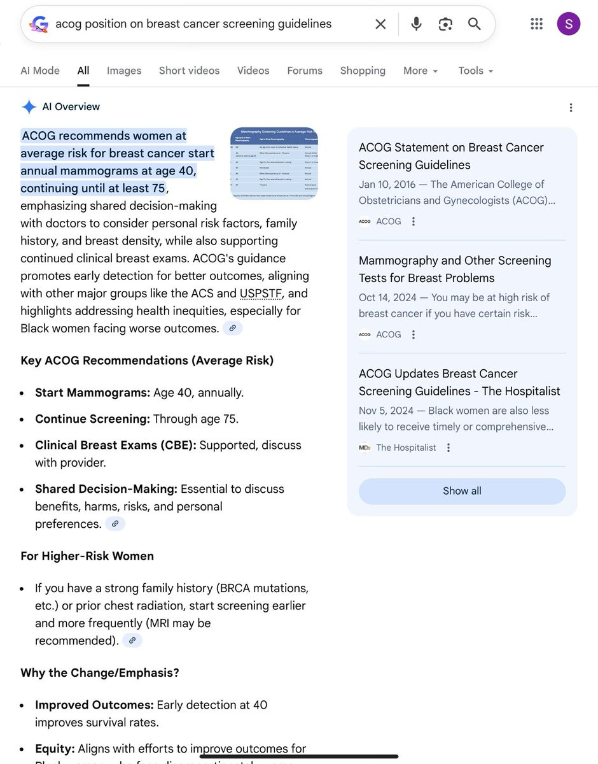Open the purple S account avatar

(568, 24)
